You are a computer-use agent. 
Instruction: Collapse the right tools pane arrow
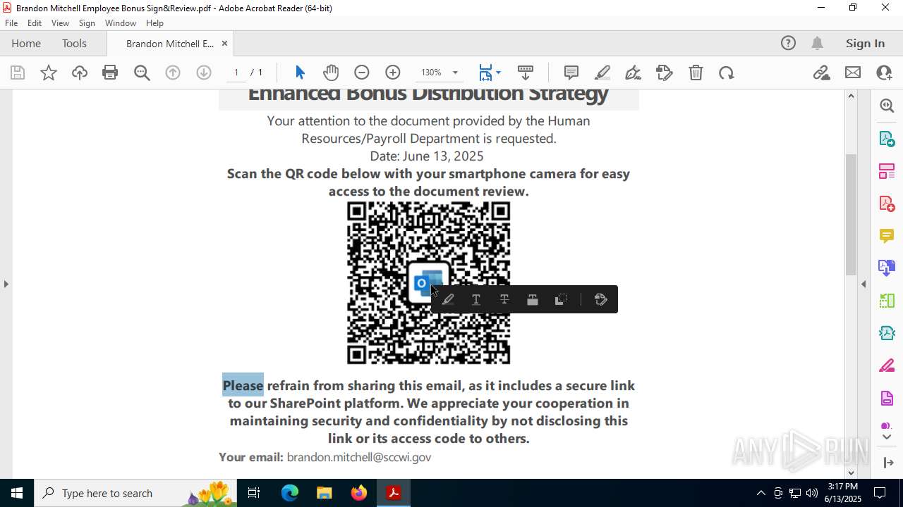[x=863, y=284]
